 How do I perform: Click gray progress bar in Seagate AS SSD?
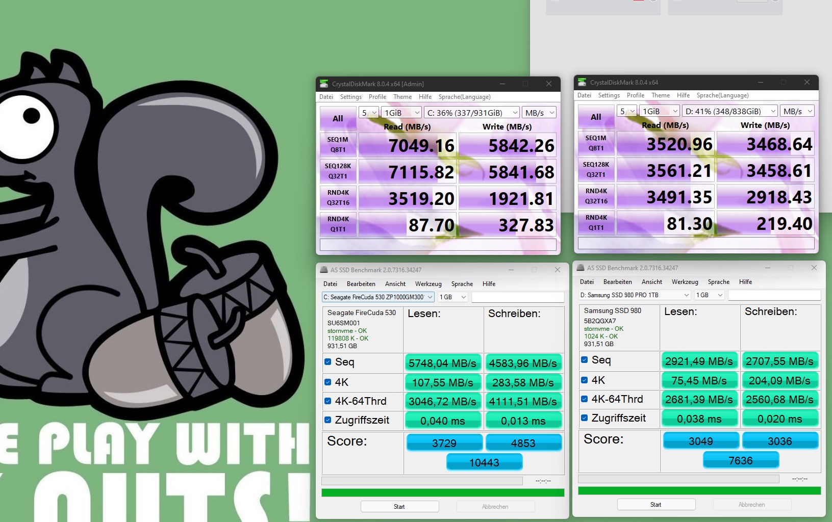(x=422, y=481)
